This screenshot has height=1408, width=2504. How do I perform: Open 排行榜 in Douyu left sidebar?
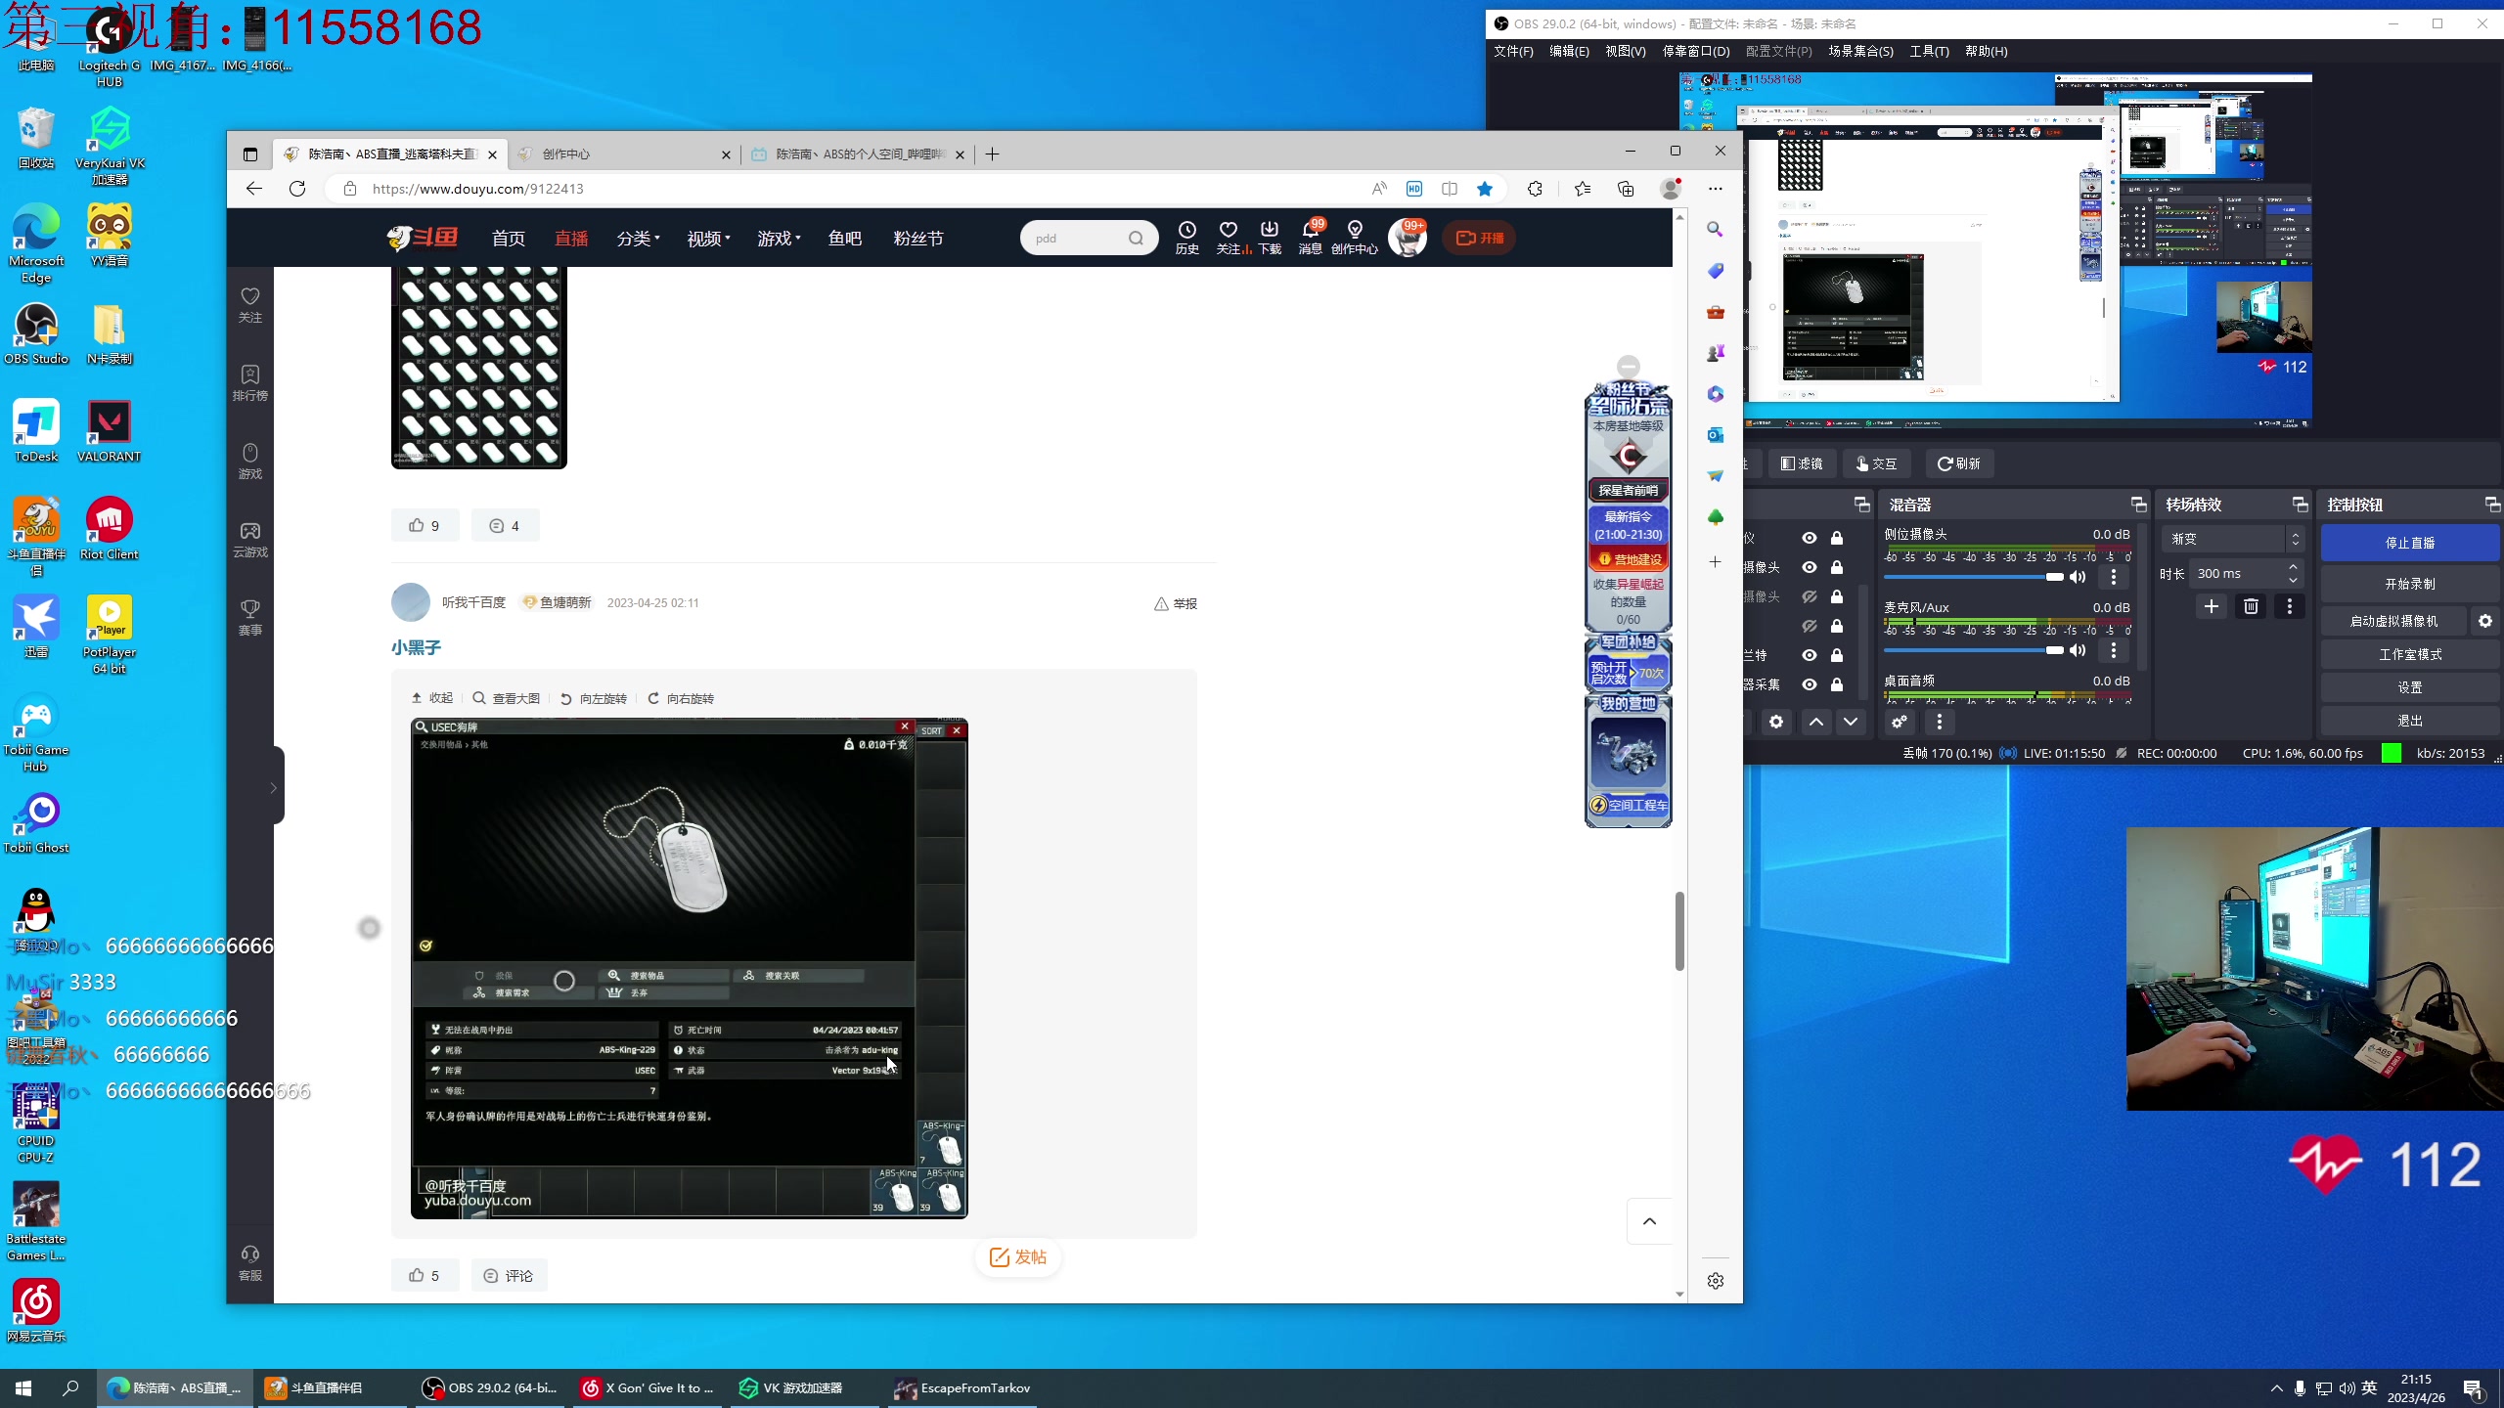coord(250,382)
